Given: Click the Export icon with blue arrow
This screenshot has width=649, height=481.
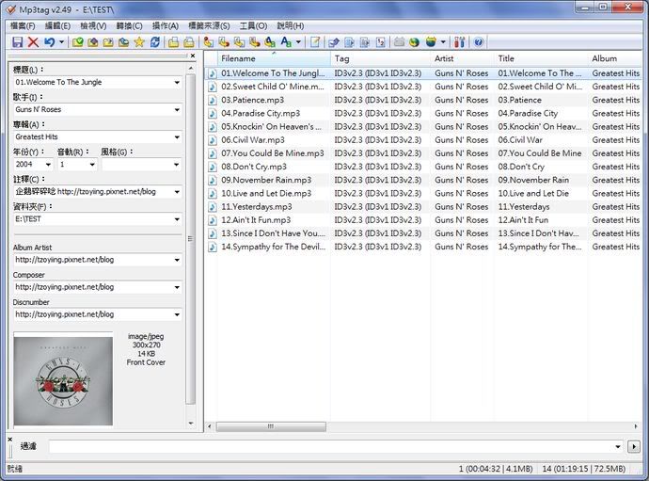Looking at the screenshot, I should point(334,41).
